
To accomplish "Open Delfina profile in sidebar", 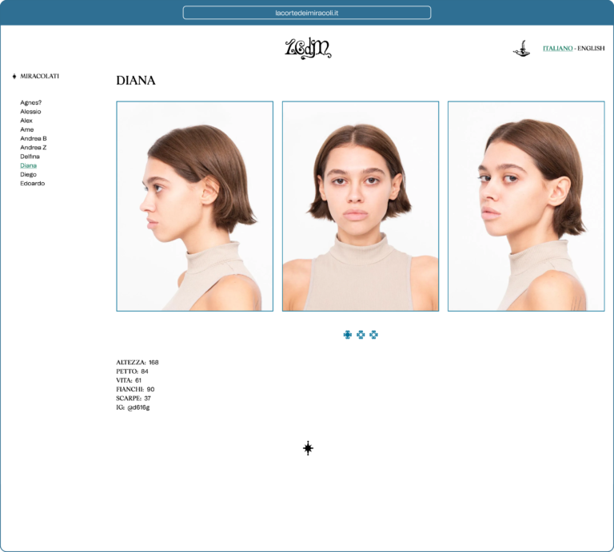I will (30, 157).
